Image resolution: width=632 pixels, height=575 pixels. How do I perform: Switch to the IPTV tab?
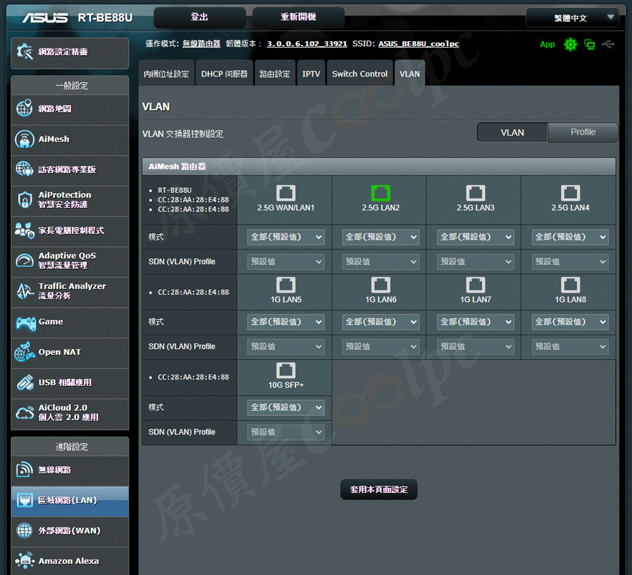(x=311, y=73)
